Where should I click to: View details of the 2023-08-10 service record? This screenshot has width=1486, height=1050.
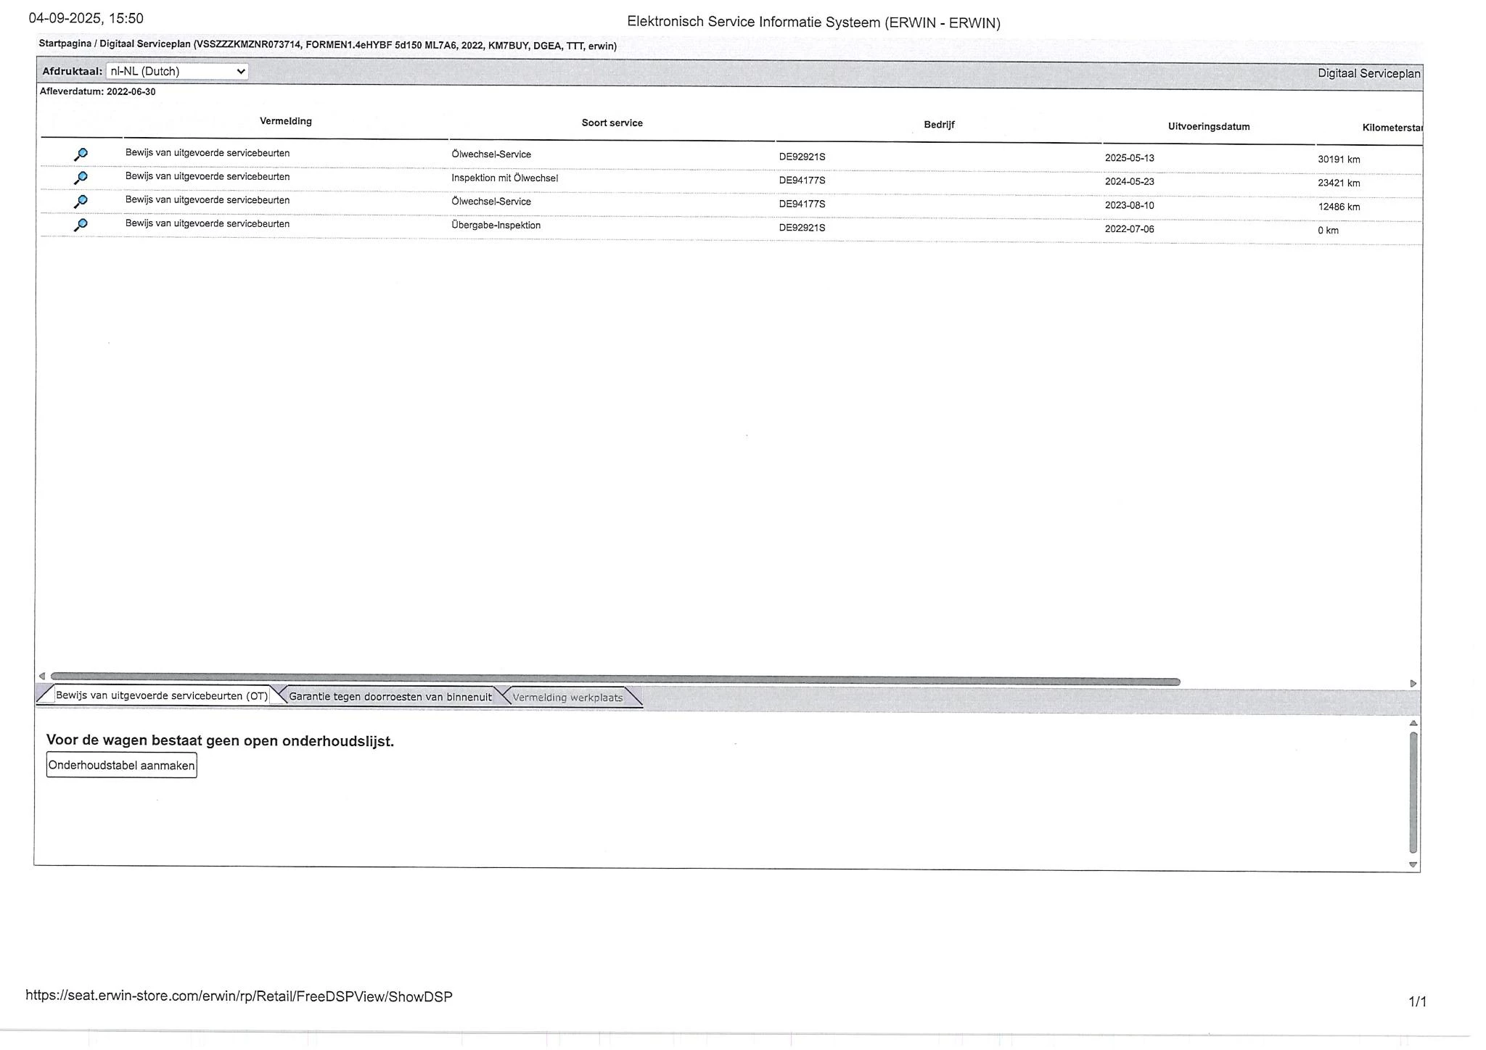pyautogui.click(x=81, y=201)
